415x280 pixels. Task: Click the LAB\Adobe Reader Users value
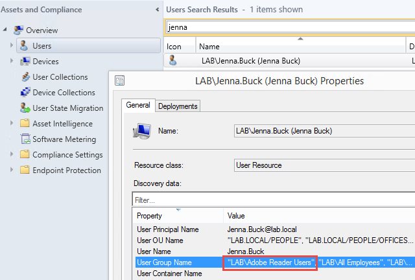pyautogui.click(x=270, y=262)
